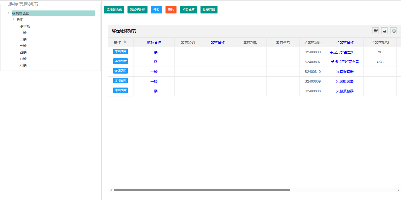The height and width of the screenshot is (200, 401).
Task: Click 一楼 link in row S2400810
Action: (154, 72)
